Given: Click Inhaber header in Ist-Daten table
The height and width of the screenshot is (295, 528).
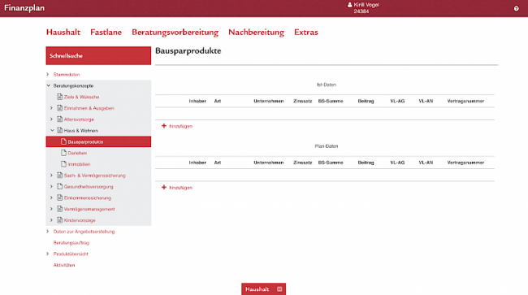Looking at the screenshot, I should 197,101.
